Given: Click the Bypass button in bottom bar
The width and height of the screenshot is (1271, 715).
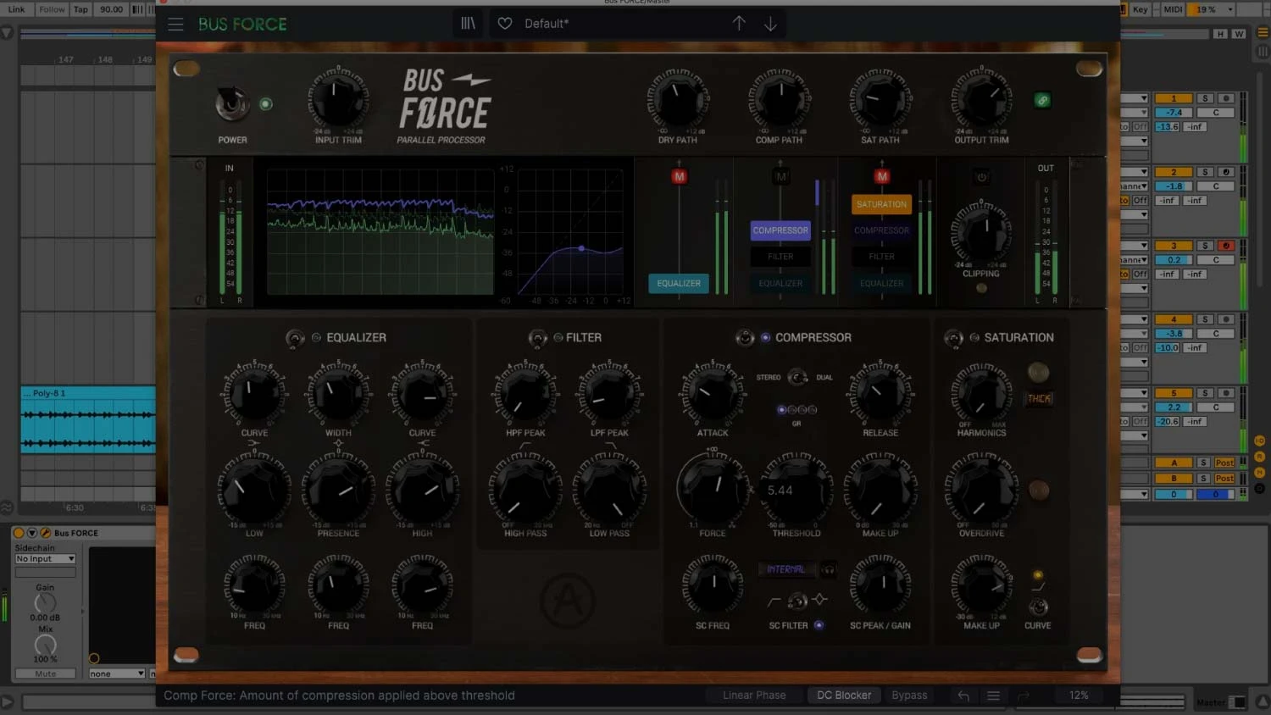Looking at the screenshot, I should [x=909, y=696].
